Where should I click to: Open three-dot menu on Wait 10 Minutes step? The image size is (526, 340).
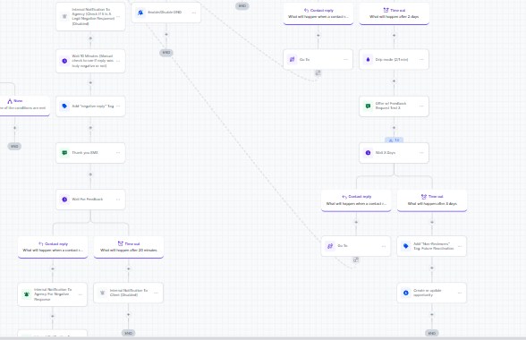[118, 61]
